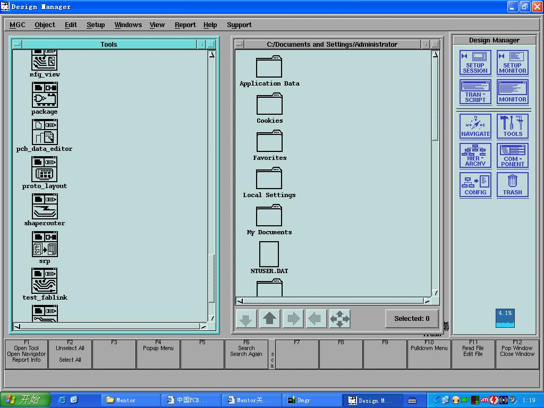Click the F2 Unselect All softkey
Viewport: 544px width, 408px height.
pyautogui.click(x=70, y=354)
